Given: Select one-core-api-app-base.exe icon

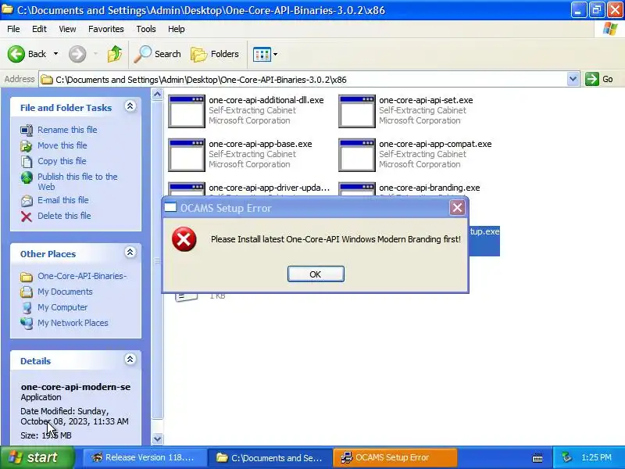Looking at the screenshot, I should tap(187, 155).
